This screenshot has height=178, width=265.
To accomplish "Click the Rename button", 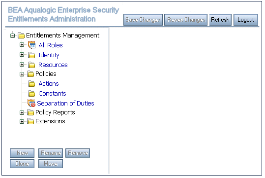I will [51, 153].
